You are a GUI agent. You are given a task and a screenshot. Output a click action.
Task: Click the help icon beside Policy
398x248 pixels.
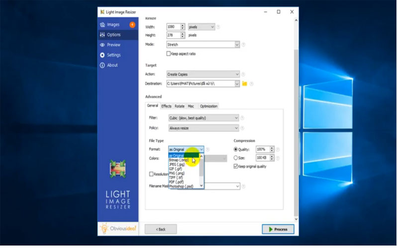[242, 128]
